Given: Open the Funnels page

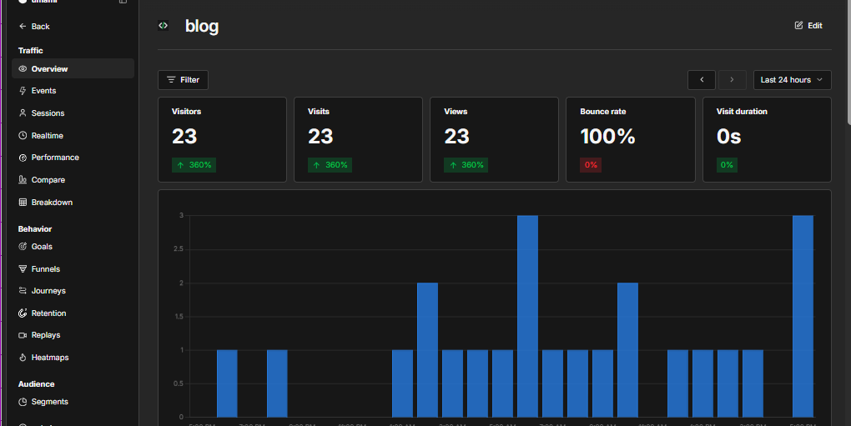Looking at the screenshot, I should coord(73,268).
